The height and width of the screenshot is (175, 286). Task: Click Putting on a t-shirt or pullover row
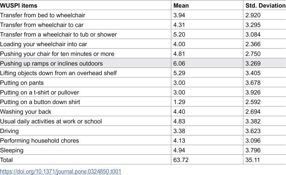coord(143,92)
